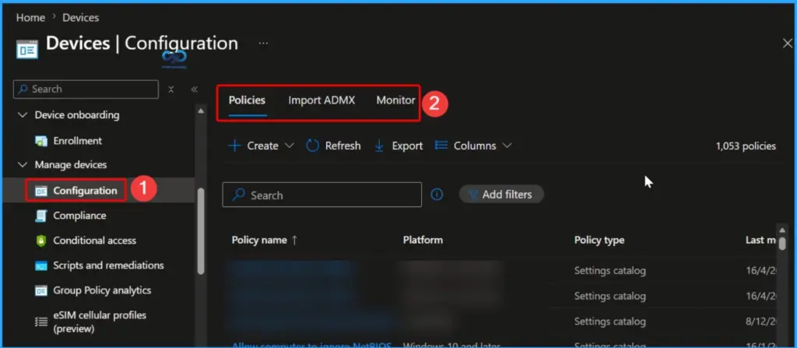
Task: Go to Home breadcrumb
Action: [30, 18]
